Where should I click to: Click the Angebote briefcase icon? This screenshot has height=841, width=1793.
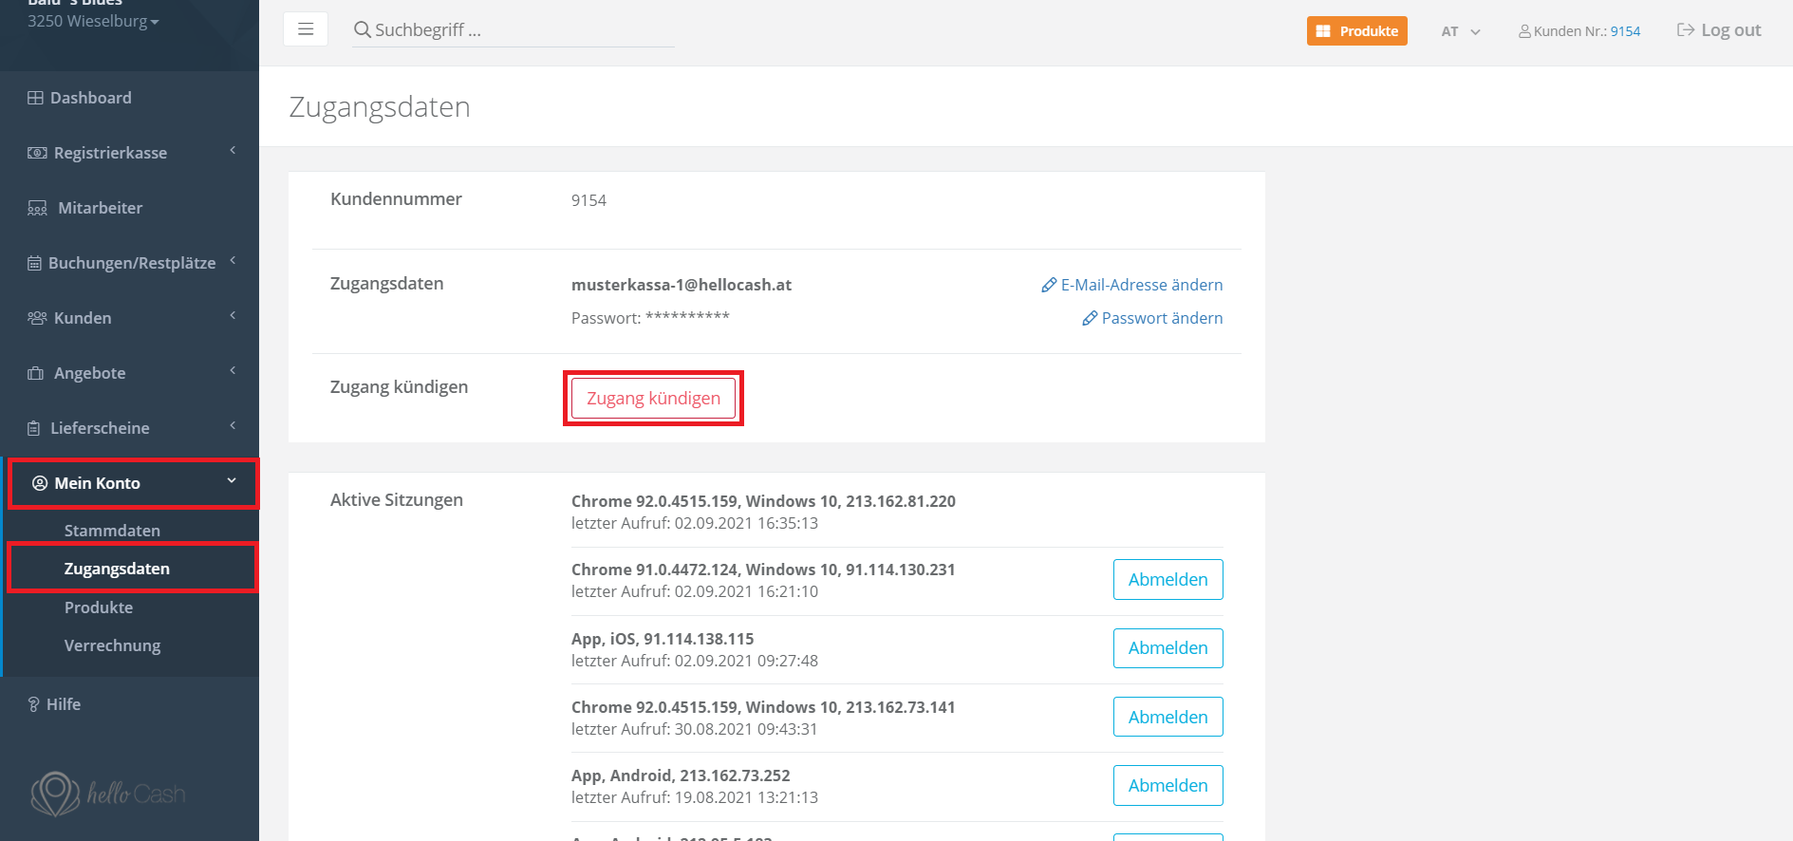(x=36, y=373)
